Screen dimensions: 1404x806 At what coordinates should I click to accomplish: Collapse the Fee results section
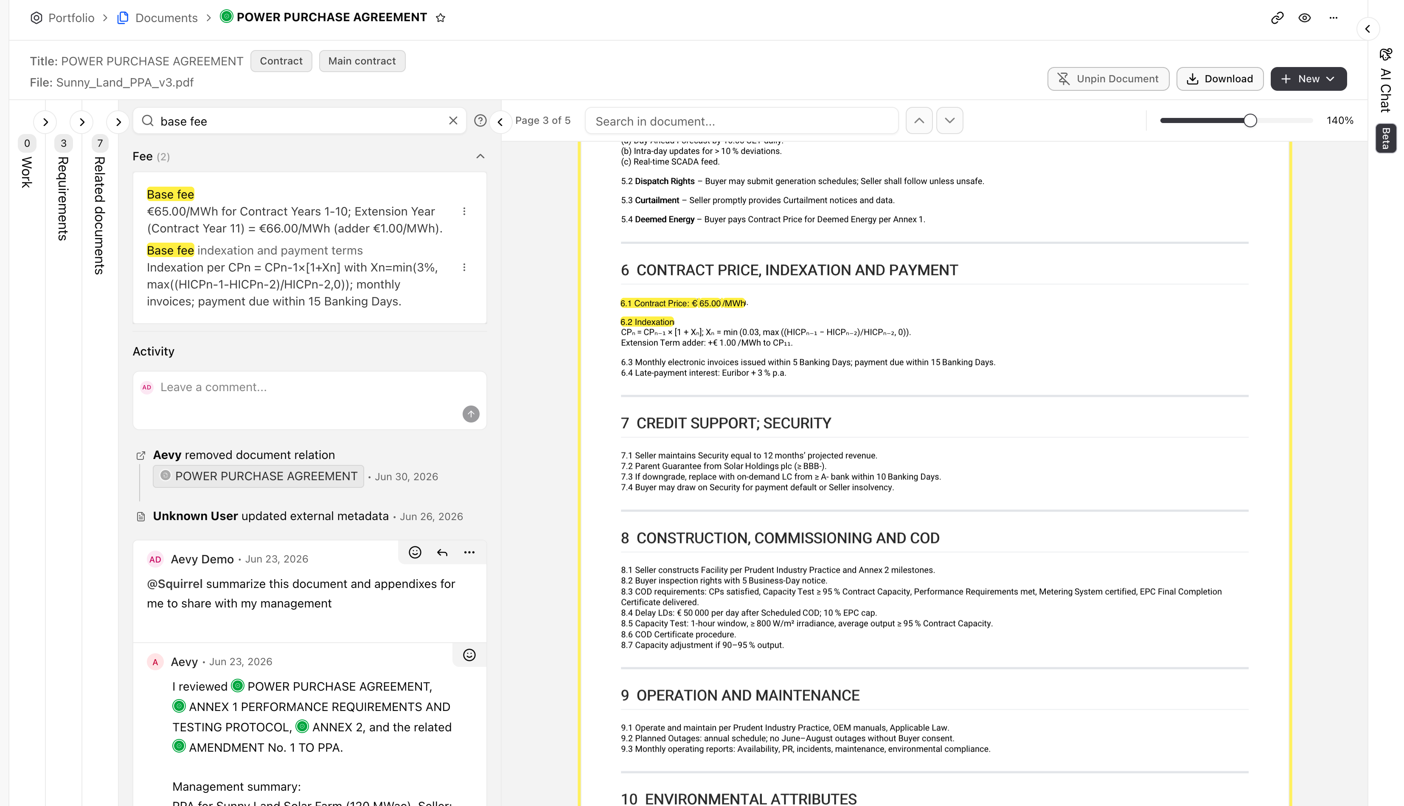[x=480, y=157]
